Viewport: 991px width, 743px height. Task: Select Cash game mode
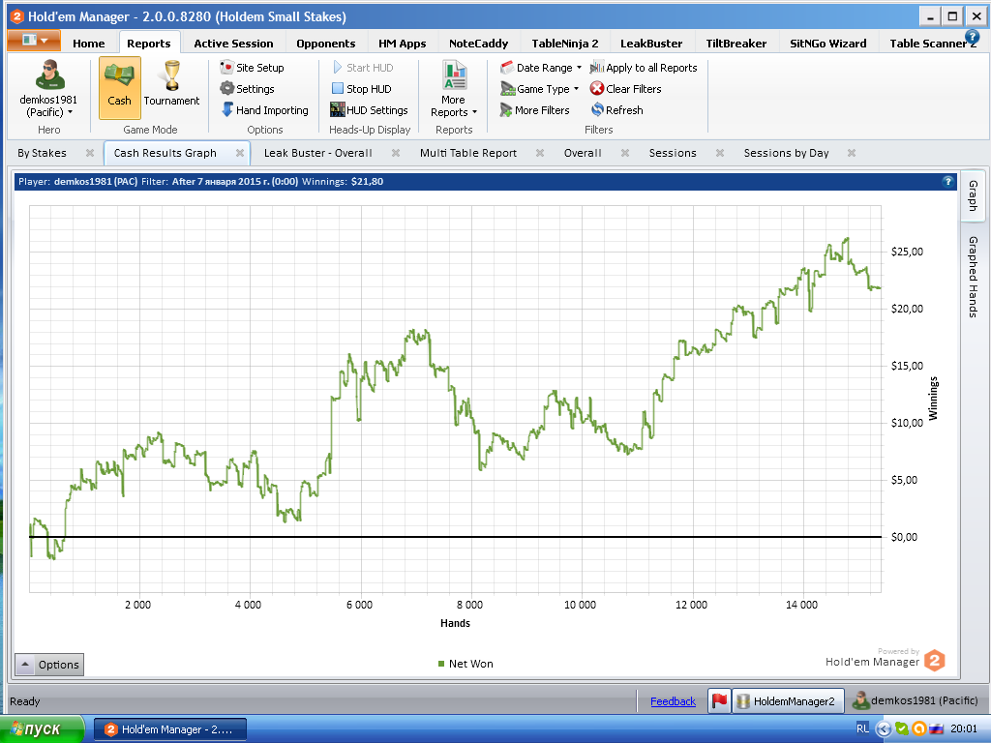tap(119, 88)
